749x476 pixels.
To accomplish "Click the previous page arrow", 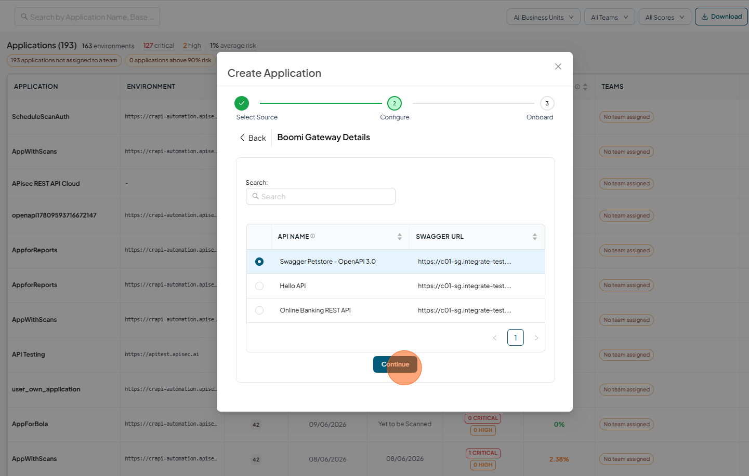I will 495,338.
